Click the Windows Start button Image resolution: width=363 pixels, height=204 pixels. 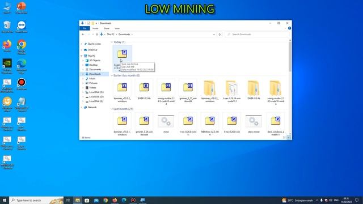click(x=5, y=200)
